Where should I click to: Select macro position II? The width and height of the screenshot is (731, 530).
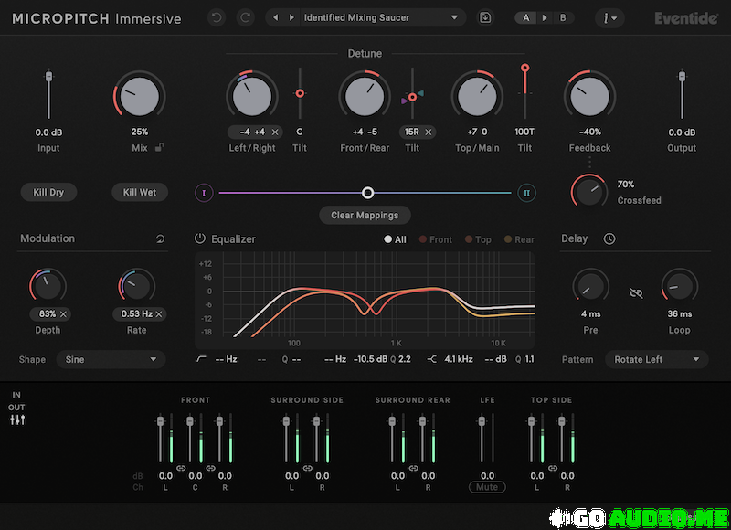pos(526,193)
